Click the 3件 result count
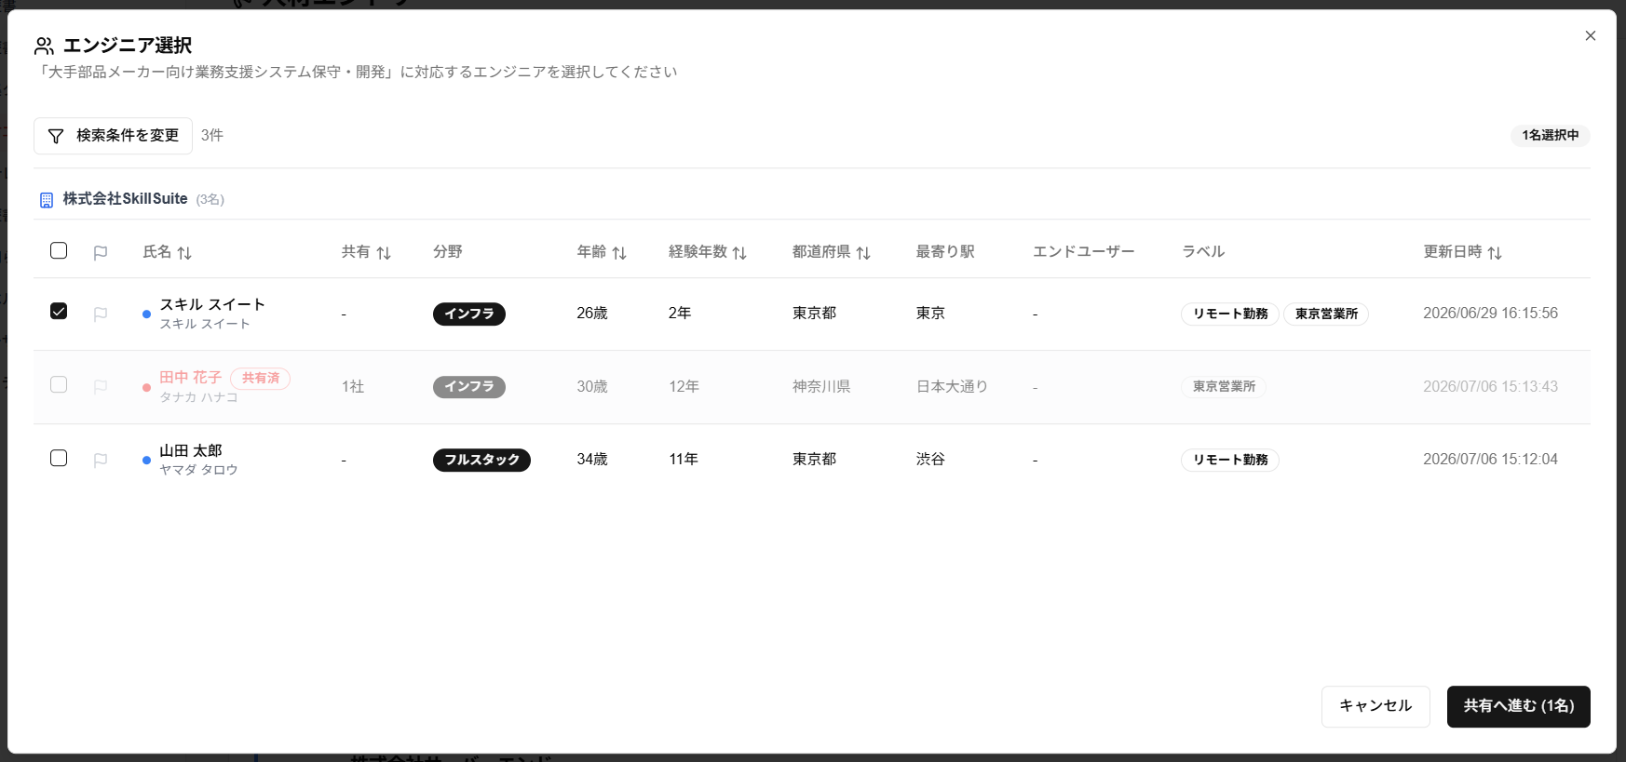 click(x=212, y=136)
